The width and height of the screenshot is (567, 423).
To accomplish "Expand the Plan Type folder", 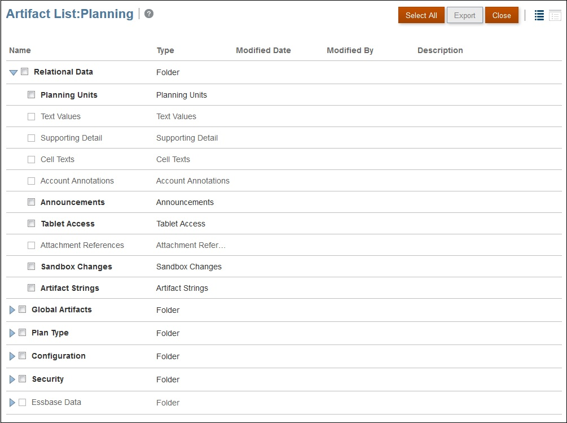I will (12, 333).
